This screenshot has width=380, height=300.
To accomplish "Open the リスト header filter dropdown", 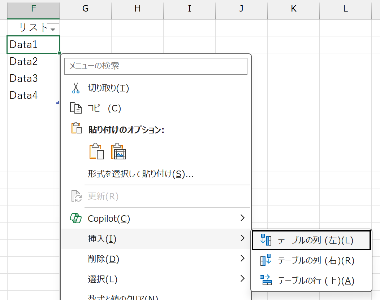I will (x=53, y=30).
